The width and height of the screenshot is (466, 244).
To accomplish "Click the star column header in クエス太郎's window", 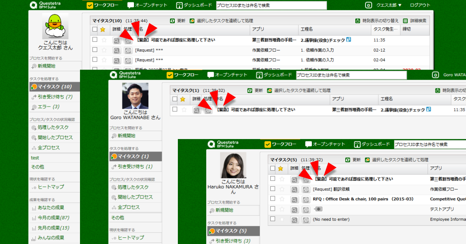I will tap(103, 29).
